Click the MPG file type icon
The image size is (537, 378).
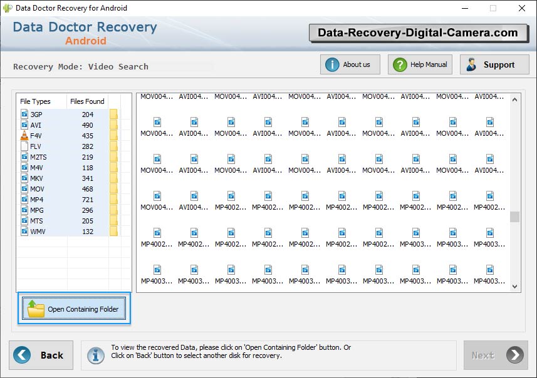point(24,210)
